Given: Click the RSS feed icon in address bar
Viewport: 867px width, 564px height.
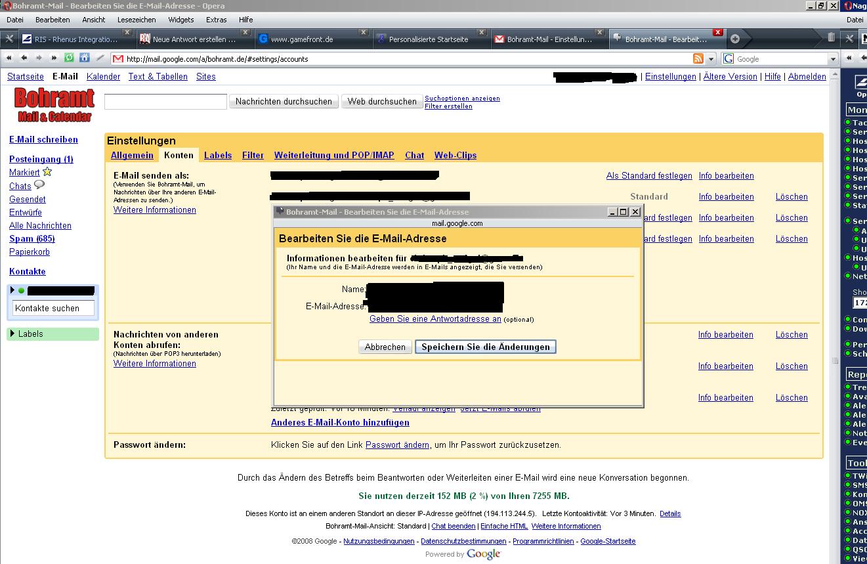Looking at the screenshot, I should pyautogui.click(x=698, y=58).
